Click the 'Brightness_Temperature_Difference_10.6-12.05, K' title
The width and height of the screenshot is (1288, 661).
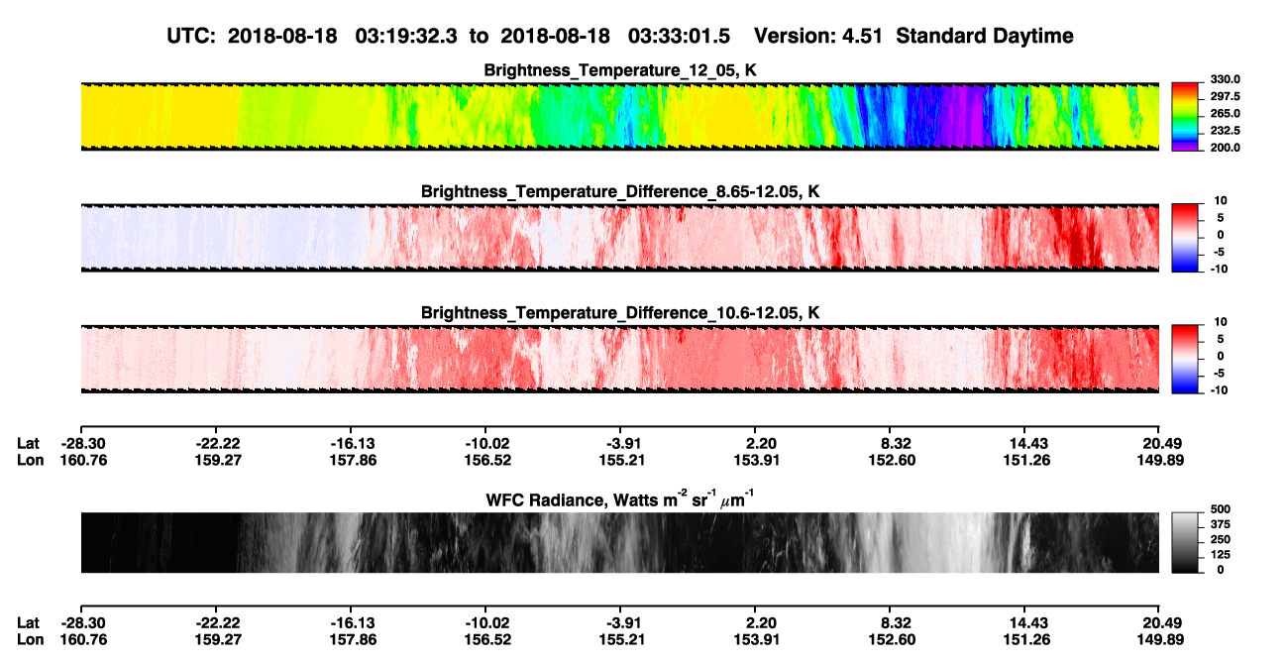pos(619,312)
